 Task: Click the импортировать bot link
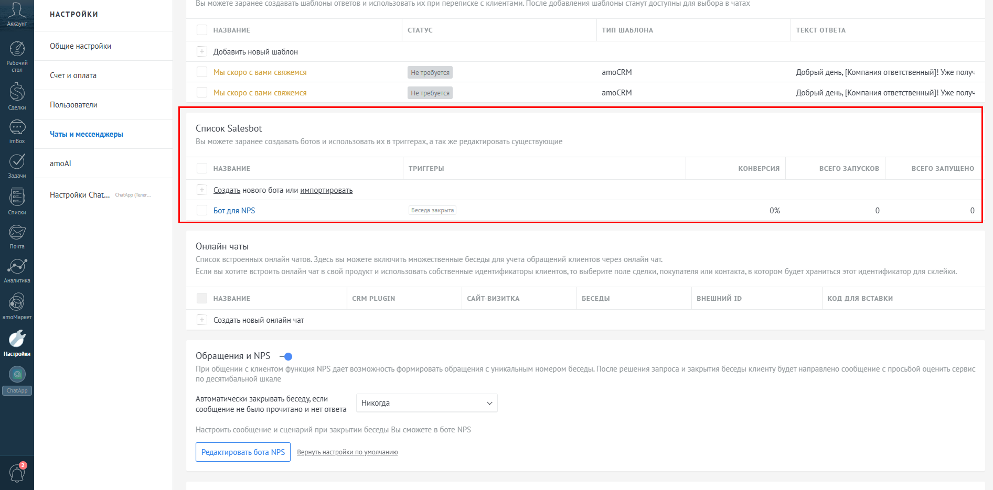[326, 190]
